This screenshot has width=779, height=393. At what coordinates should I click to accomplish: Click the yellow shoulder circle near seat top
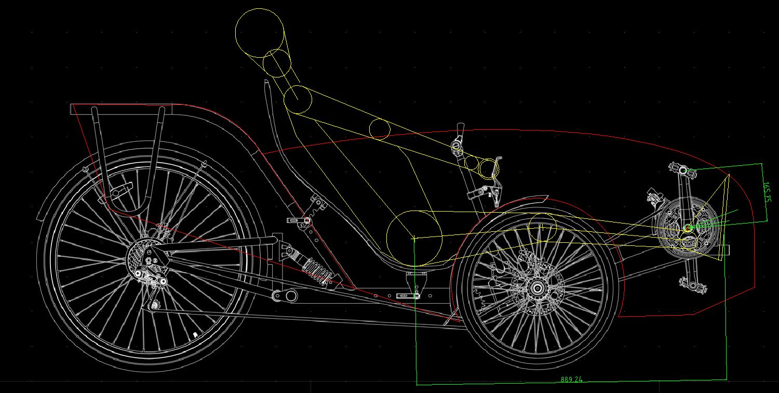point(298,99)
